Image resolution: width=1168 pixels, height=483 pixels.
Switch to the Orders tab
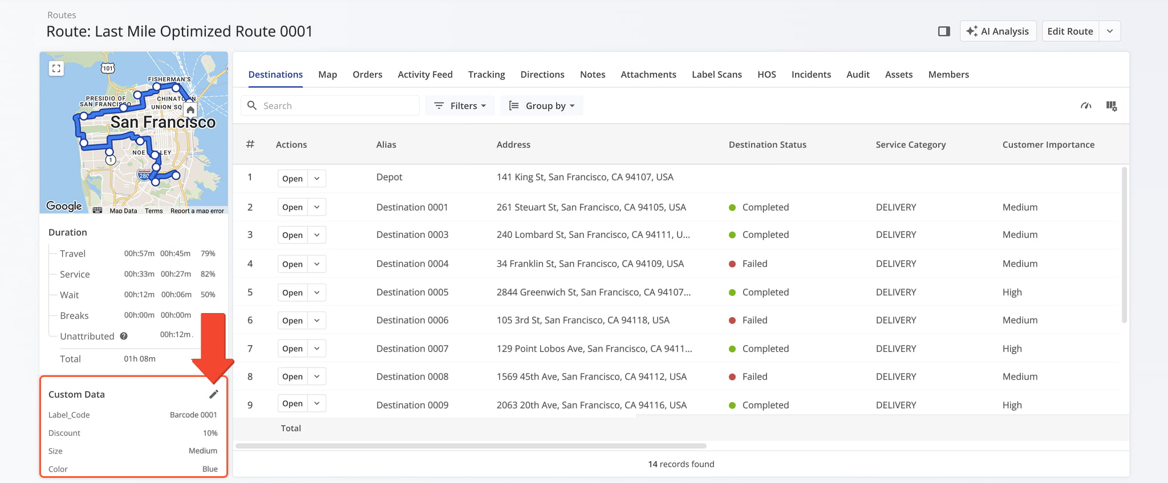367,74
